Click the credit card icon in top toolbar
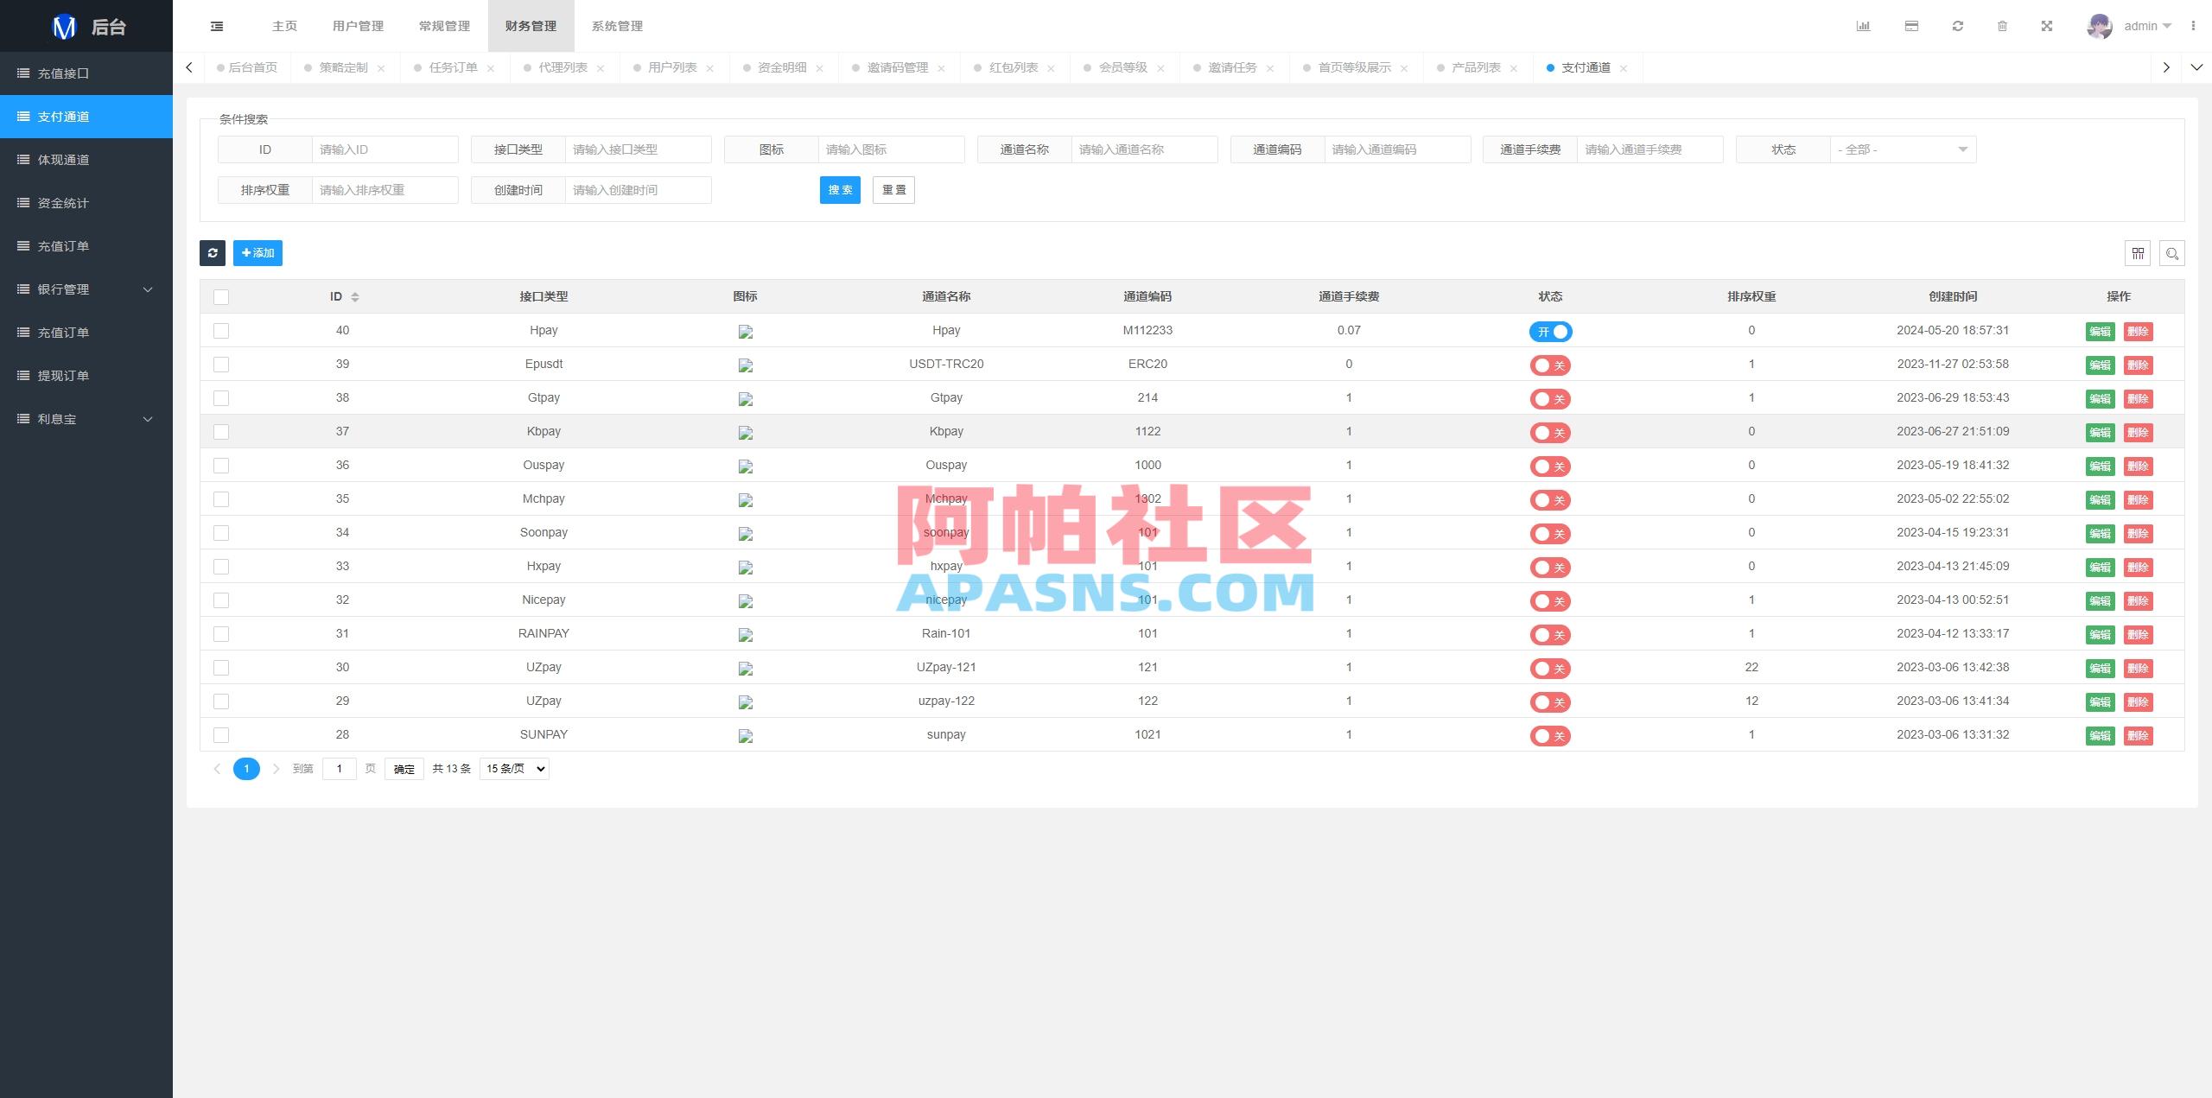 1910,25
